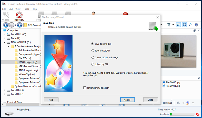Screen dimensions: 202x118
Task: Select the MP3 Format Sound folder
Action: [28, 66]
